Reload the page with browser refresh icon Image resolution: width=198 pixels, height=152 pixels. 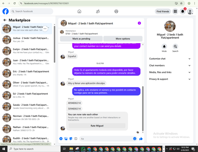click(x=15, y=3)
